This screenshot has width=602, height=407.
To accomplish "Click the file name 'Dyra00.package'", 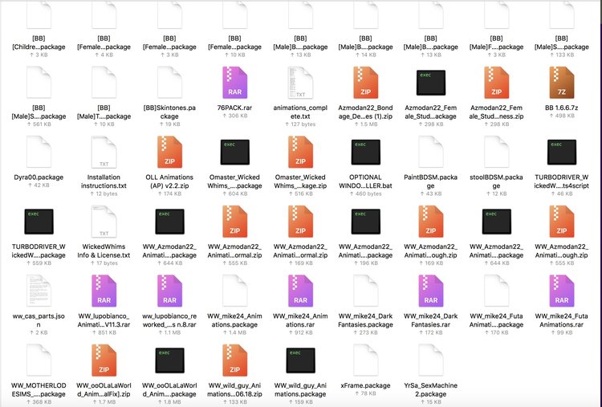I will click(x=39, y=177).
